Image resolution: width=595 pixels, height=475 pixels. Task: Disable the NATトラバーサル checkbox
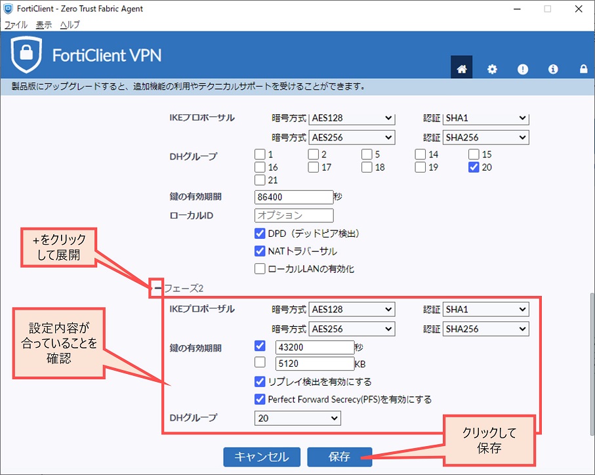point(260,251)
